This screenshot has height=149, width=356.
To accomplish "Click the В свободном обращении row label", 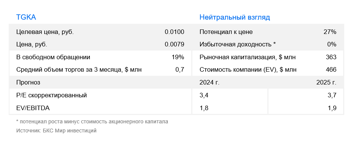I will (x=53, y=57).
